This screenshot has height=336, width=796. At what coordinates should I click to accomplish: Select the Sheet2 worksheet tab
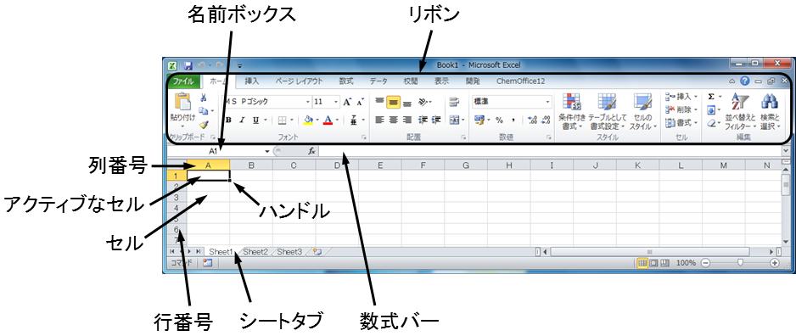click(255, 251)
